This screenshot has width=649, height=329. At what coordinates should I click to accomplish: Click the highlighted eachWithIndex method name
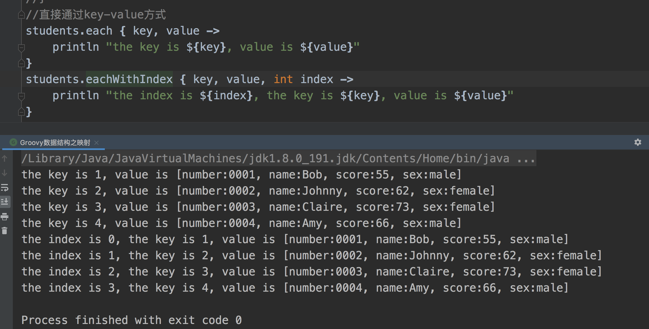[129, 79]
